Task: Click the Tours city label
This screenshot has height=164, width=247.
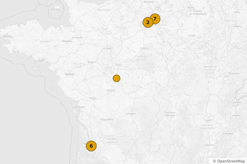Action: point(118,65)
